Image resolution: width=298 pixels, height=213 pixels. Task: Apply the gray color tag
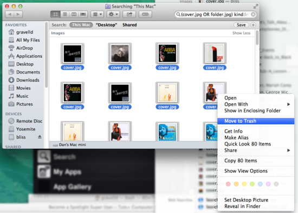pyautogui.click(x=276, y=184)
